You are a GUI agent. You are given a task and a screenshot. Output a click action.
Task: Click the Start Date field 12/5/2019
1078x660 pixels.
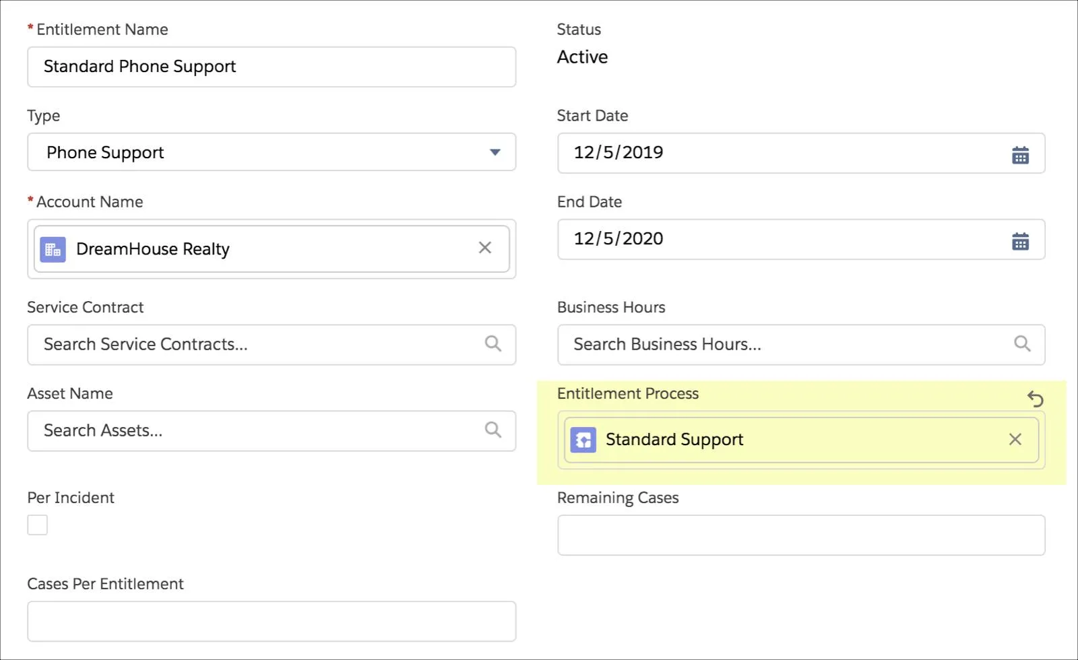[x=801, y=153]
